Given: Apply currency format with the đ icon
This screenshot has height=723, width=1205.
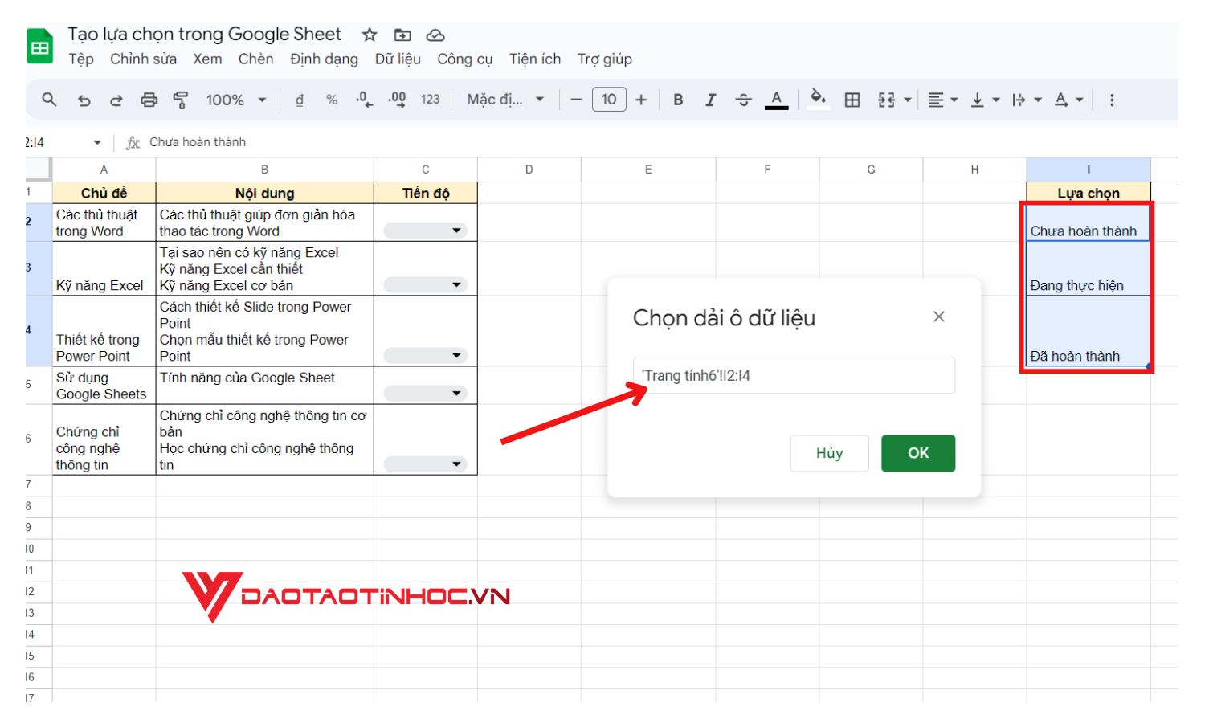Looking at the screenshot, I should (x=300, y=100).
